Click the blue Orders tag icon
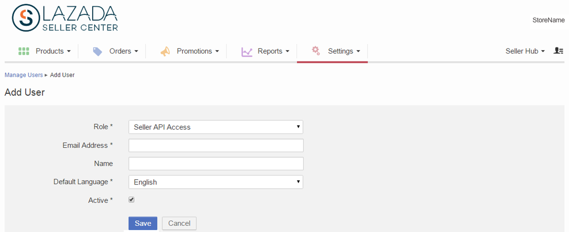This screenshot has height=232, width=569. 97,51
